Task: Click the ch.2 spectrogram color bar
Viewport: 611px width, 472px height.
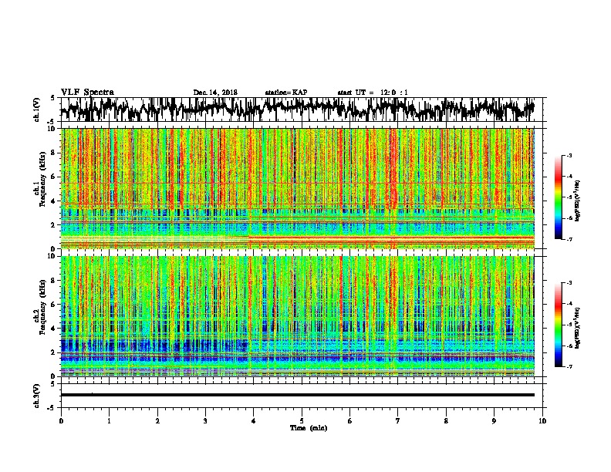Action: coord(558,325)
